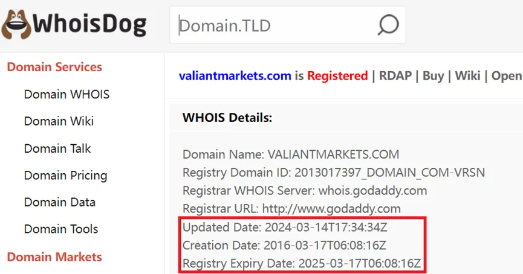Click the WhoisDog dog logo icon
The height and width of the screenshot is (274, 523).
[x=16, y=24]
